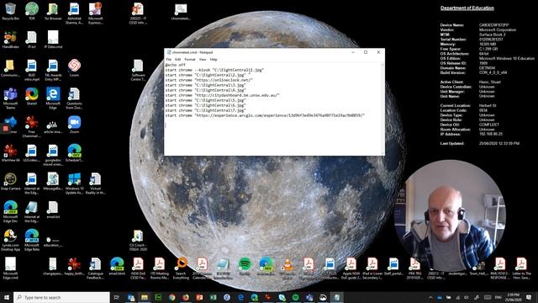Select the Spotify desktop icon
538x303 pixels.
coord(245,267)
